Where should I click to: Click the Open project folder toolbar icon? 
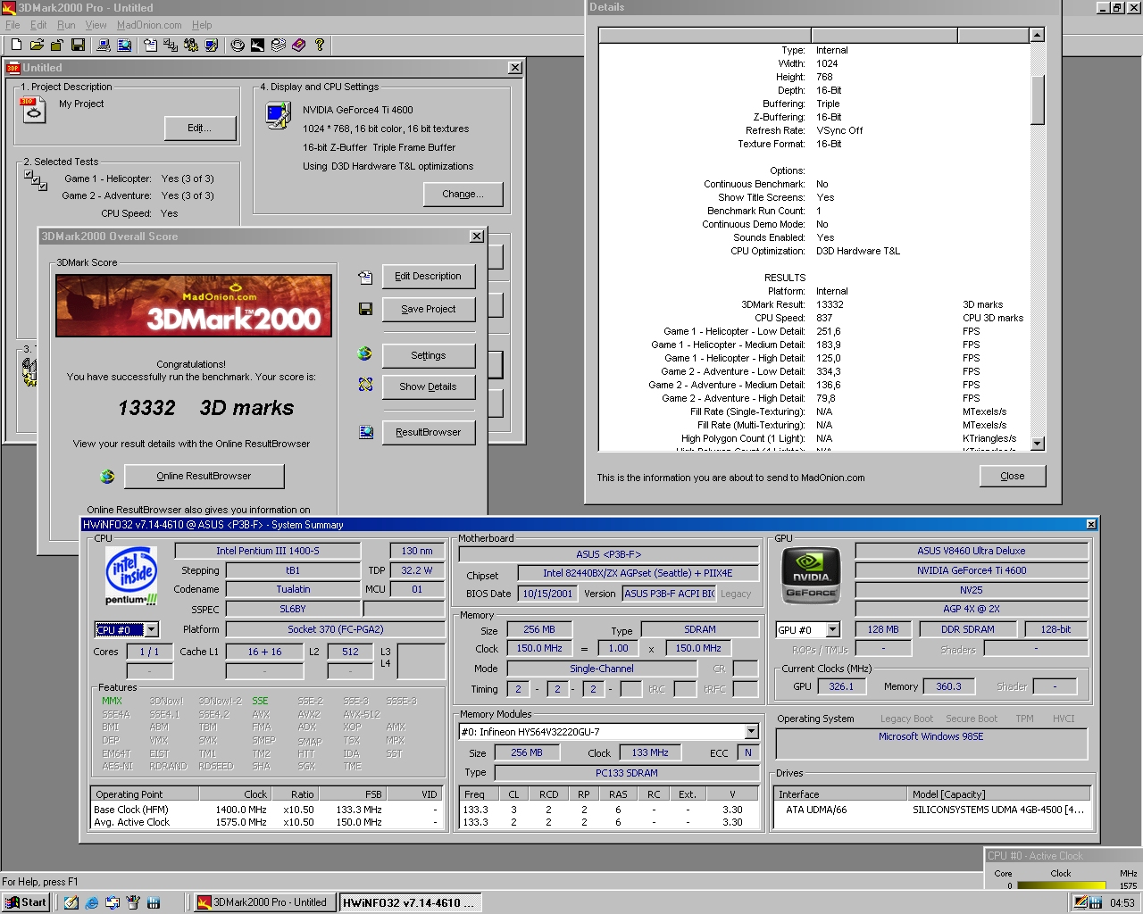[x=37, y=45]
